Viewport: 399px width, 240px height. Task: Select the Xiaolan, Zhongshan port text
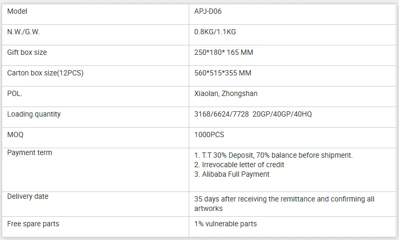226,93
